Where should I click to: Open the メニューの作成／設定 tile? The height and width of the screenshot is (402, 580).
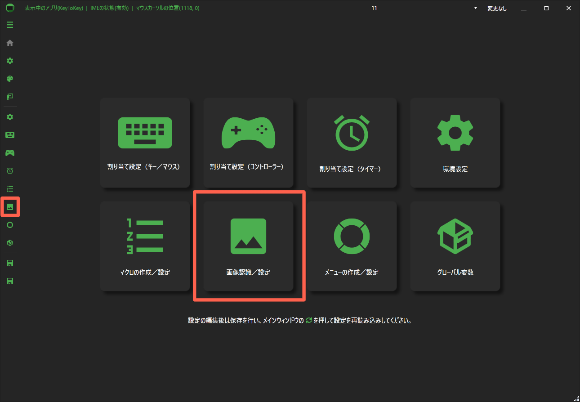click(352, 246)
